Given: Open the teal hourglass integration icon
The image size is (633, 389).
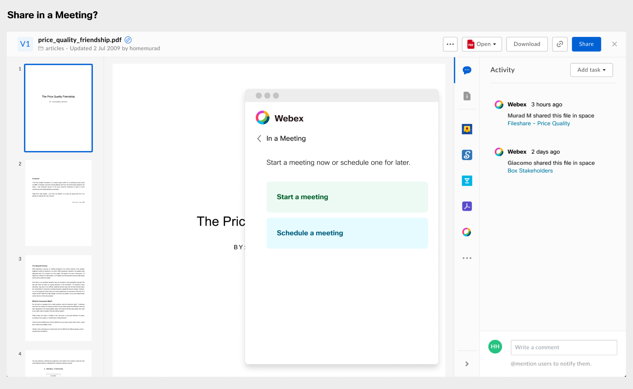Looking at the screenshot, I should (467, 181).
